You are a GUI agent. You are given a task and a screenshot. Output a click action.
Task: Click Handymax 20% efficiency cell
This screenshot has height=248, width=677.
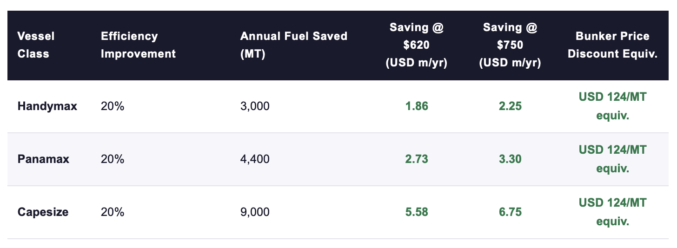pos(113,106)
